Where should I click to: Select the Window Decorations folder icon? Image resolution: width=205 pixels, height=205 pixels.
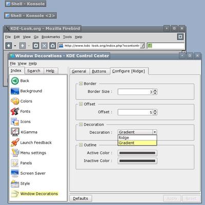15,194
